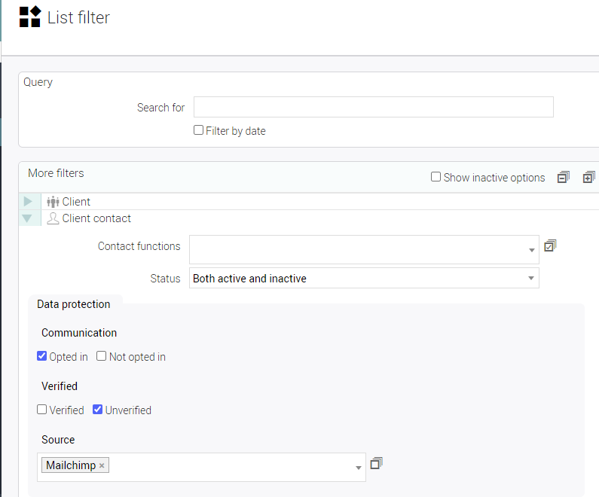Open the Status dropdown
The width and height of the screenshot is (599, 497).
click(x=531, y=279)
